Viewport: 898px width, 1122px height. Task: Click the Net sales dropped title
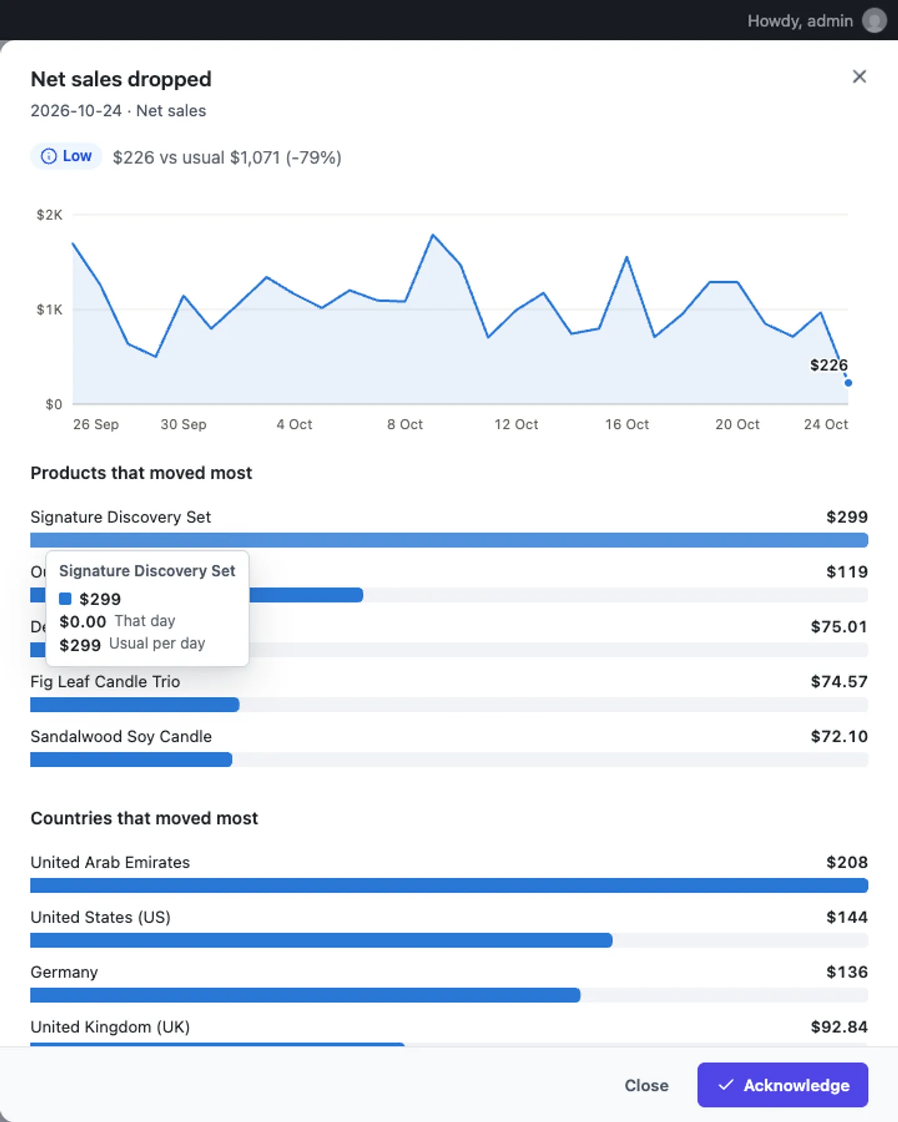point(121,79)
